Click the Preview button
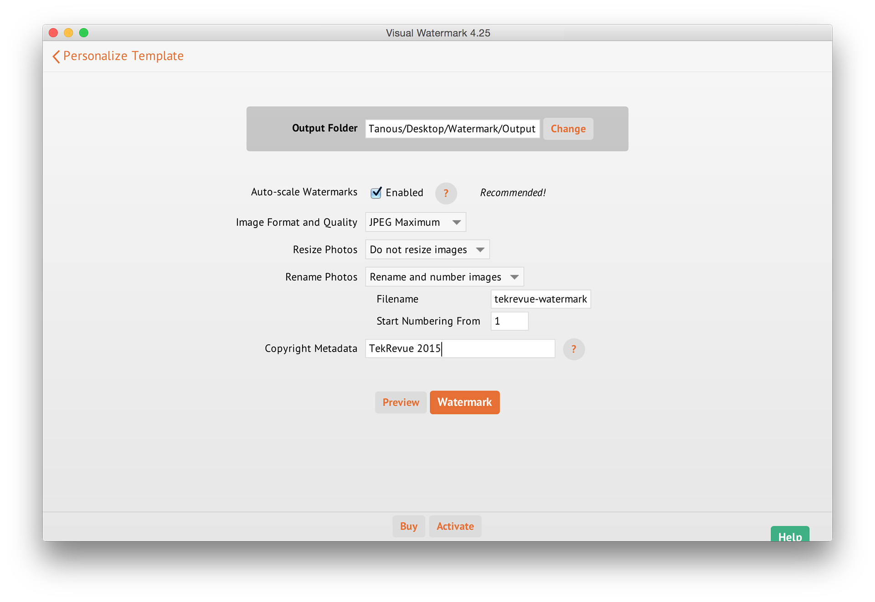The width and height of the screenshot is (875, 602). [401, 402]
